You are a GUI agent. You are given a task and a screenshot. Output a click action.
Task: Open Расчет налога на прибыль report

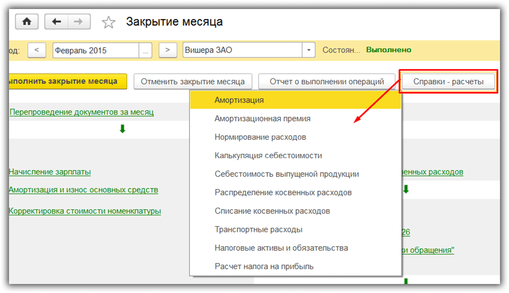click(264, 266)
